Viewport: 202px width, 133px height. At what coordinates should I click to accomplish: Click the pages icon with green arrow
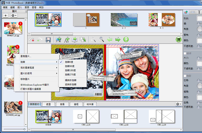coord(83,39)
